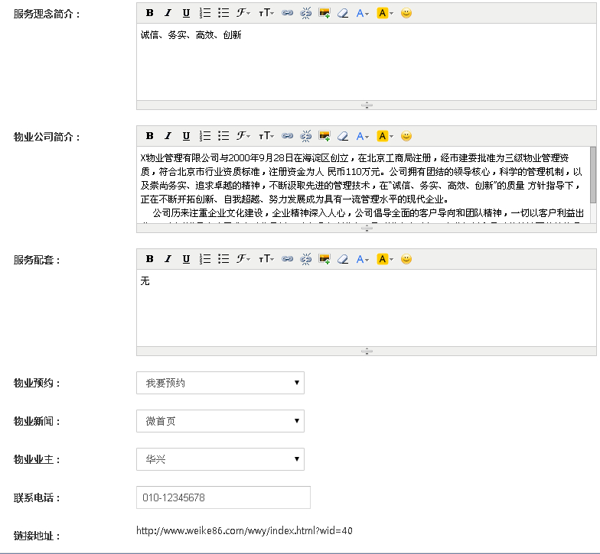Screen dimensions: 600x554
Task: Open font family menu in the 服务配套 editor
Action: (x=244, y=259)
